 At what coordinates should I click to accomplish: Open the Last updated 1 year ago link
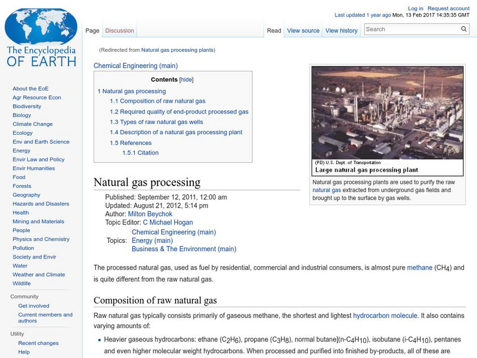tap(363, 15)
